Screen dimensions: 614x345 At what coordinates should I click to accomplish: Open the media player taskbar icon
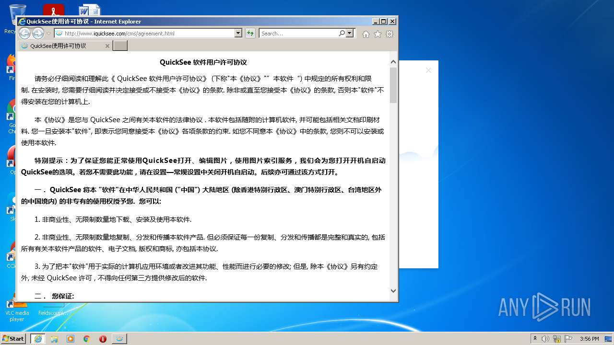[x=71, y=338]
